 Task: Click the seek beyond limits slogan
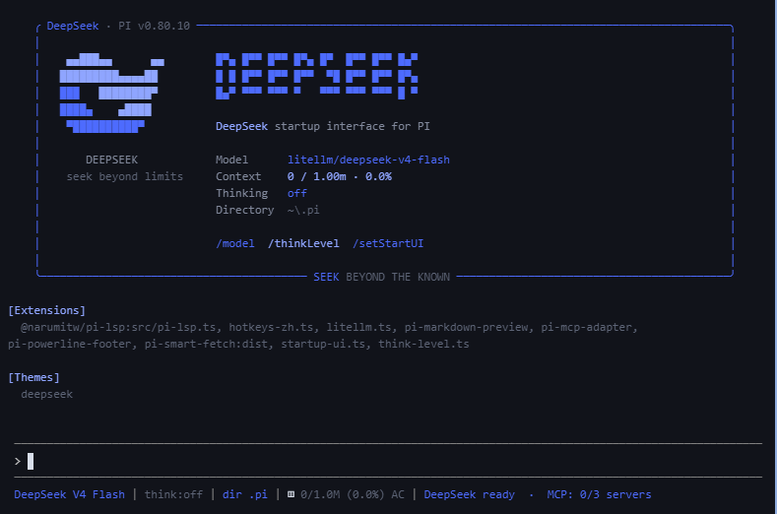pyautogui.click(x=124, y=176)
